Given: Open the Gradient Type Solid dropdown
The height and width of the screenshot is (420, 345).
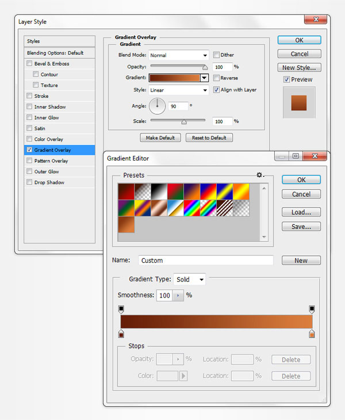Looking at the screenshot, I should [x=190, y=280].
